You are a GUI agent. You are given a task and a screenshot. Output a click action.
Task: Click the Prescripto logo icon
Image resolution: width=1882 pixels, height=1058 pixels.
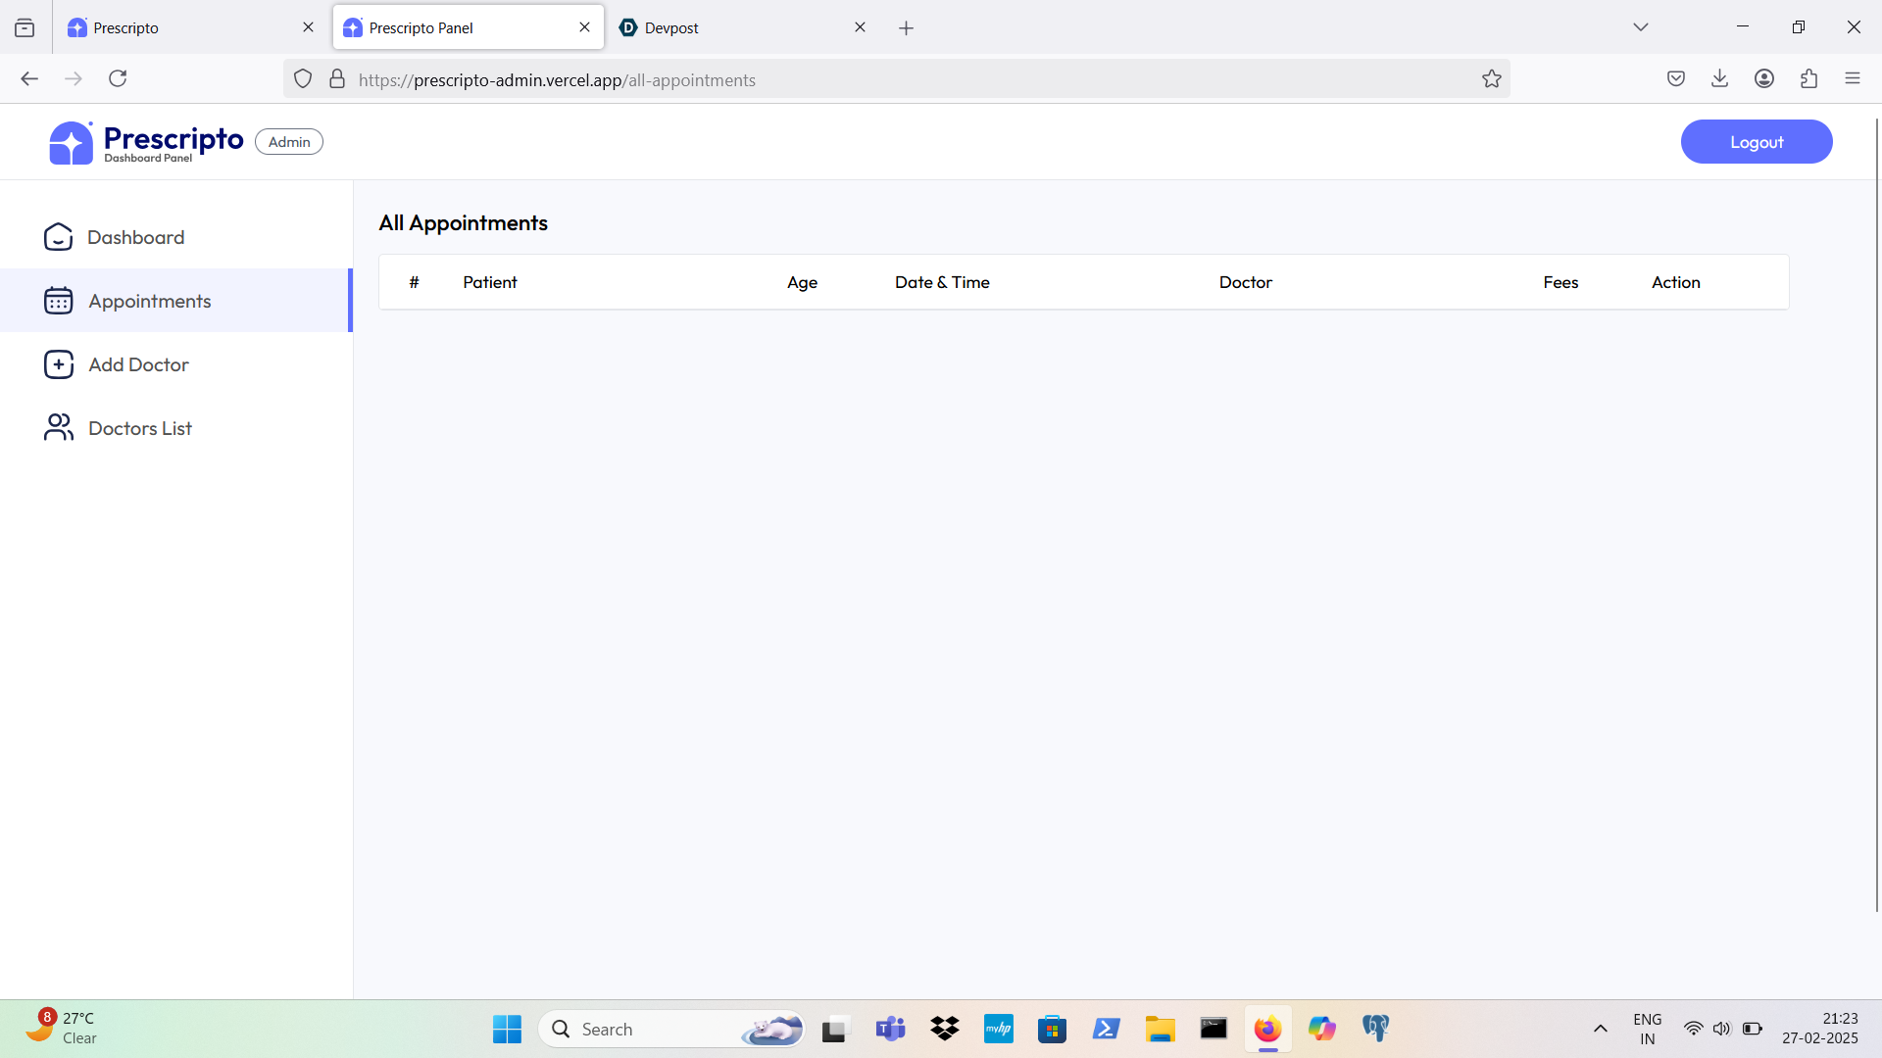click(71, 143)
